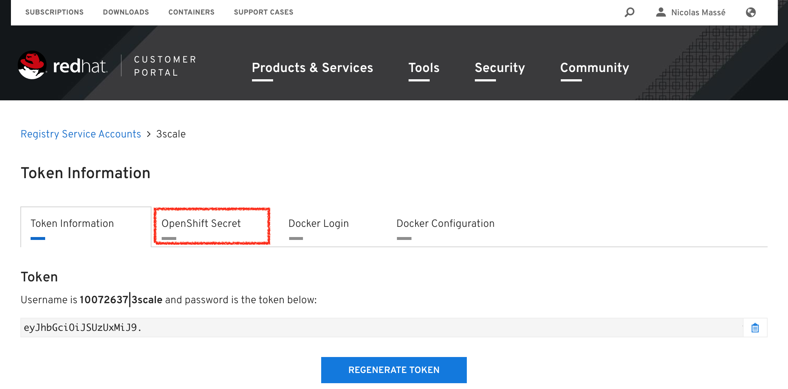This screenshot has height=389, width=788.
Task: Open the Containers top link
Action: pos(191,12)
